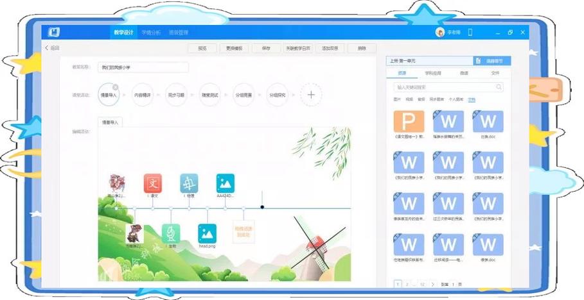This screenshot has width=584, height=300.
Task: Add a new classroom activity with the plus circle
Action: click(x=311, y=95)
